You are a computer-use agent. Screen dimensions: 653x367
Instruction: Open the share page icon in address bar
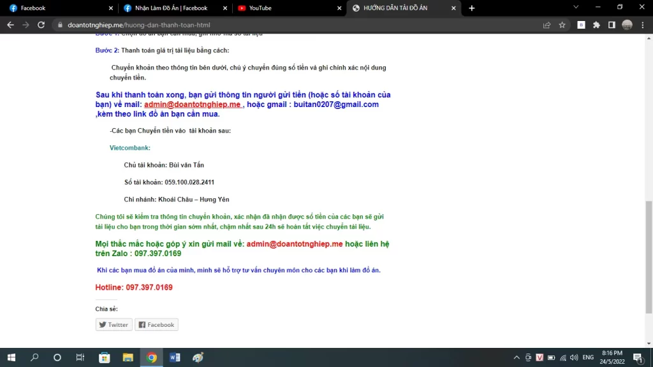click(x=547, y=25)
